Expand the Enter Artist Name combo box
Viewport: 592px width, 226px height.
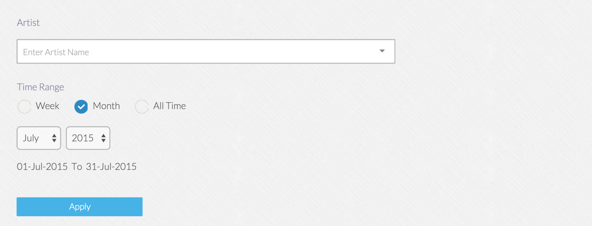(206, 51)
